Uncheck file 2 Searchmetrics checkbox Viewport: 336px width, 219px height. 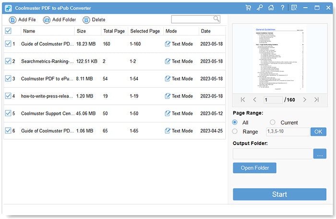click(8, 61)
